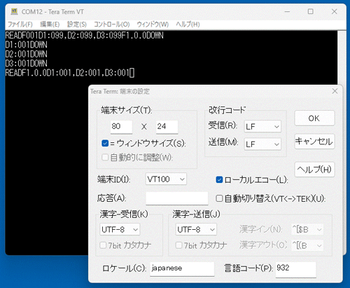Confirm settings with the OK button
Viewport: 350px width, 288px height.
[x=314, y=118]
